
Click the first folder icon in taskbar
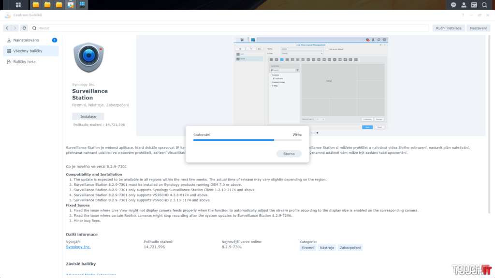tap(36, 5)
